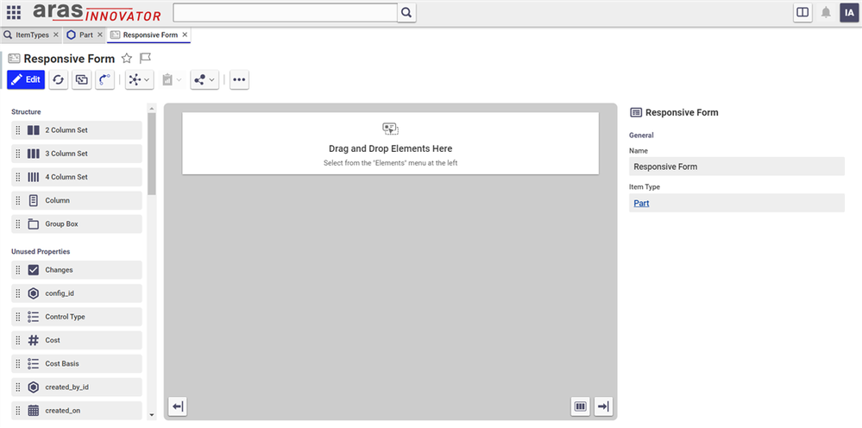Click the top search input field
The height and width of the screenshot is (428, 862).
tap(285, 12)
